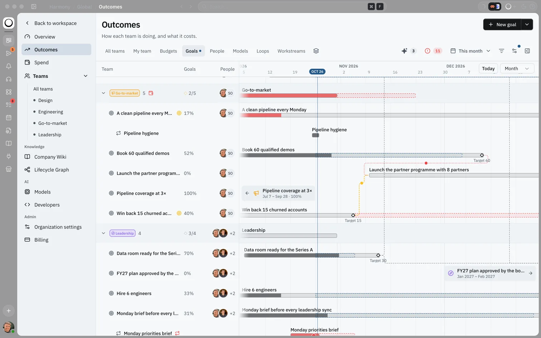Click the headphones icon in left rail
Viewport: 541px width, 338px height.
[9, 79]
